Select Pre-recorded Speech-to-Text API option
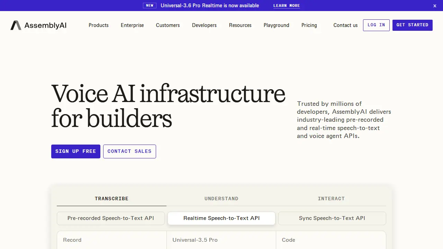The width and height of the screenshot is (443, 249). (x=111, y=218)
